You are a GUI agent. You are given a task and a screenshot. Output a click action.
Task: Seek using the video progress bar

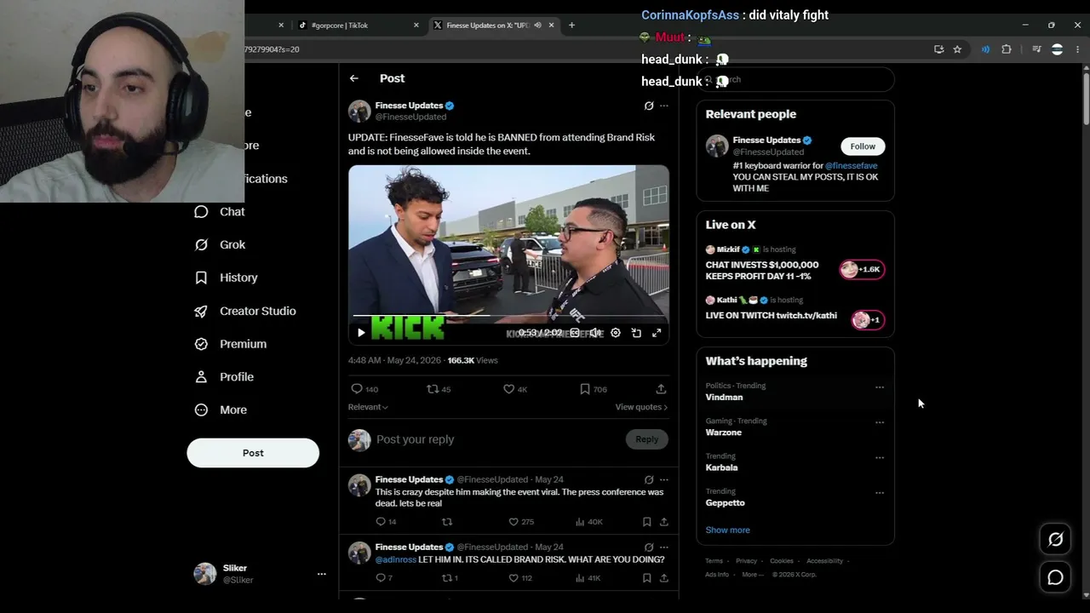click(508, 316)
